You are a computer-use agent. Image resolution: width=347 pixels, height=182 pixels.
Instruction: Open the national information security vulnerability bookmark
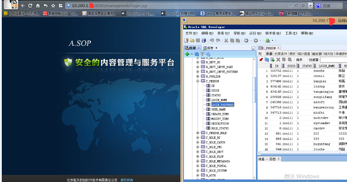[99, 14]
